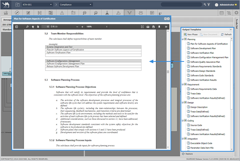Open the compass navigation icon in main toolbar
The width and height of the screenshot is (240, 161).
pos(17,13)
